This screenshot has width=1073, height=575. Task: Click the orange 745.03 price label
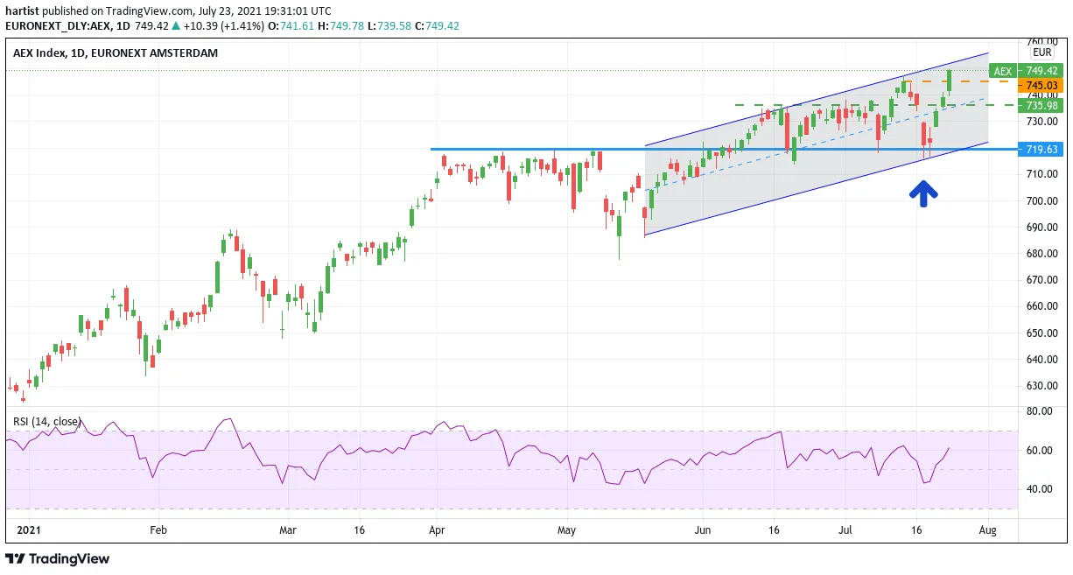(x=1041, y=85)
